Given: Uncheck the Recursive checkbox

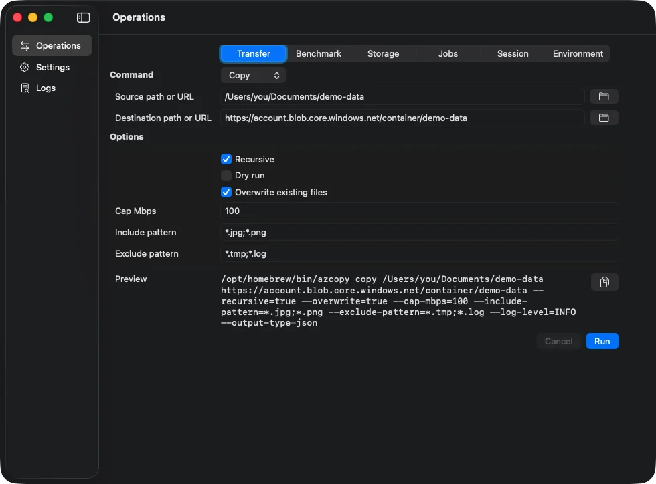Looking at the screenshot, I should [x=226, y=159].
